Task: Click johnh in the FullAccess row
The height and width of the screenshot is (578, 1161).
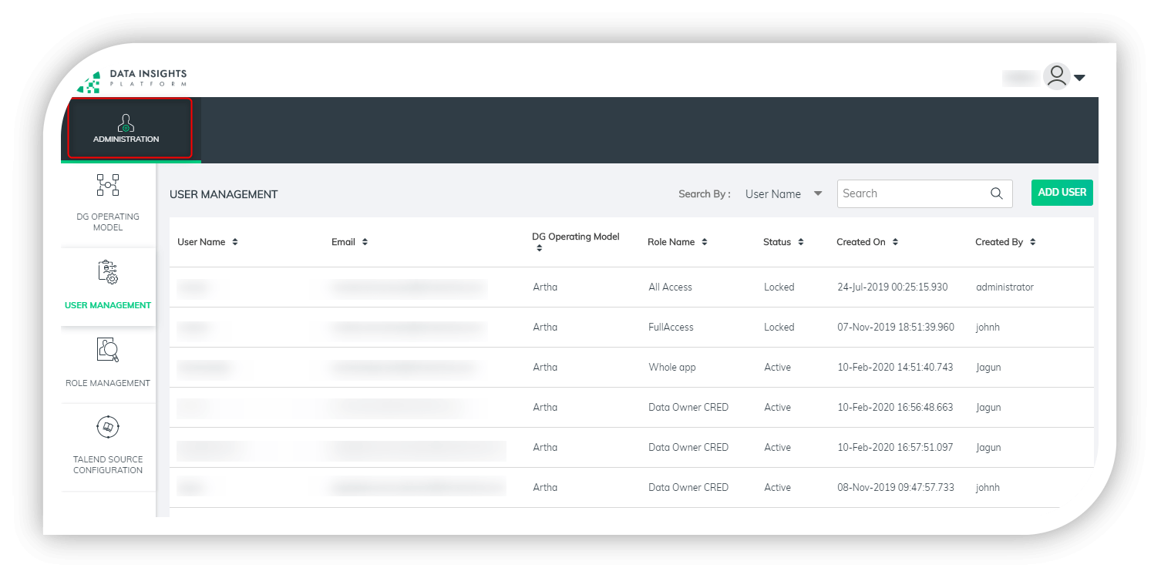Action: [988, 327]
